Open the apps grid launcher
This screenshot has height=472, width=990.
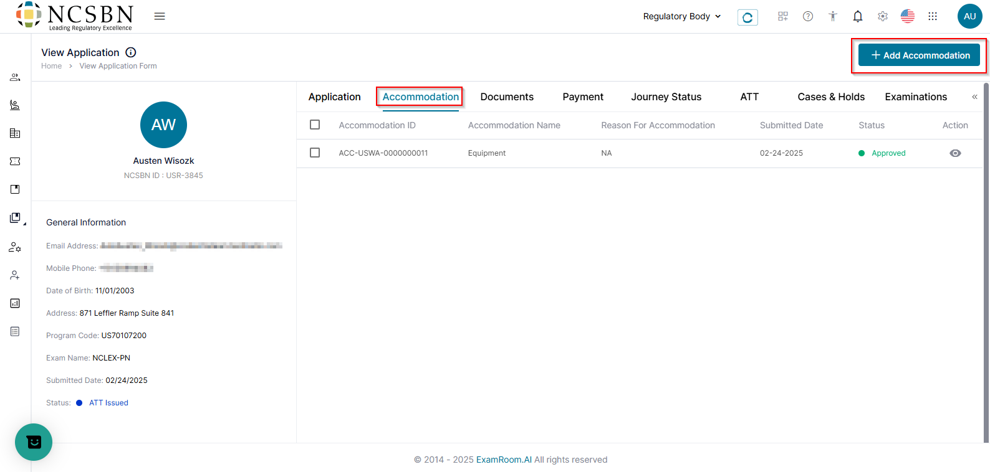pyautogui.click(x=933, y=16)
